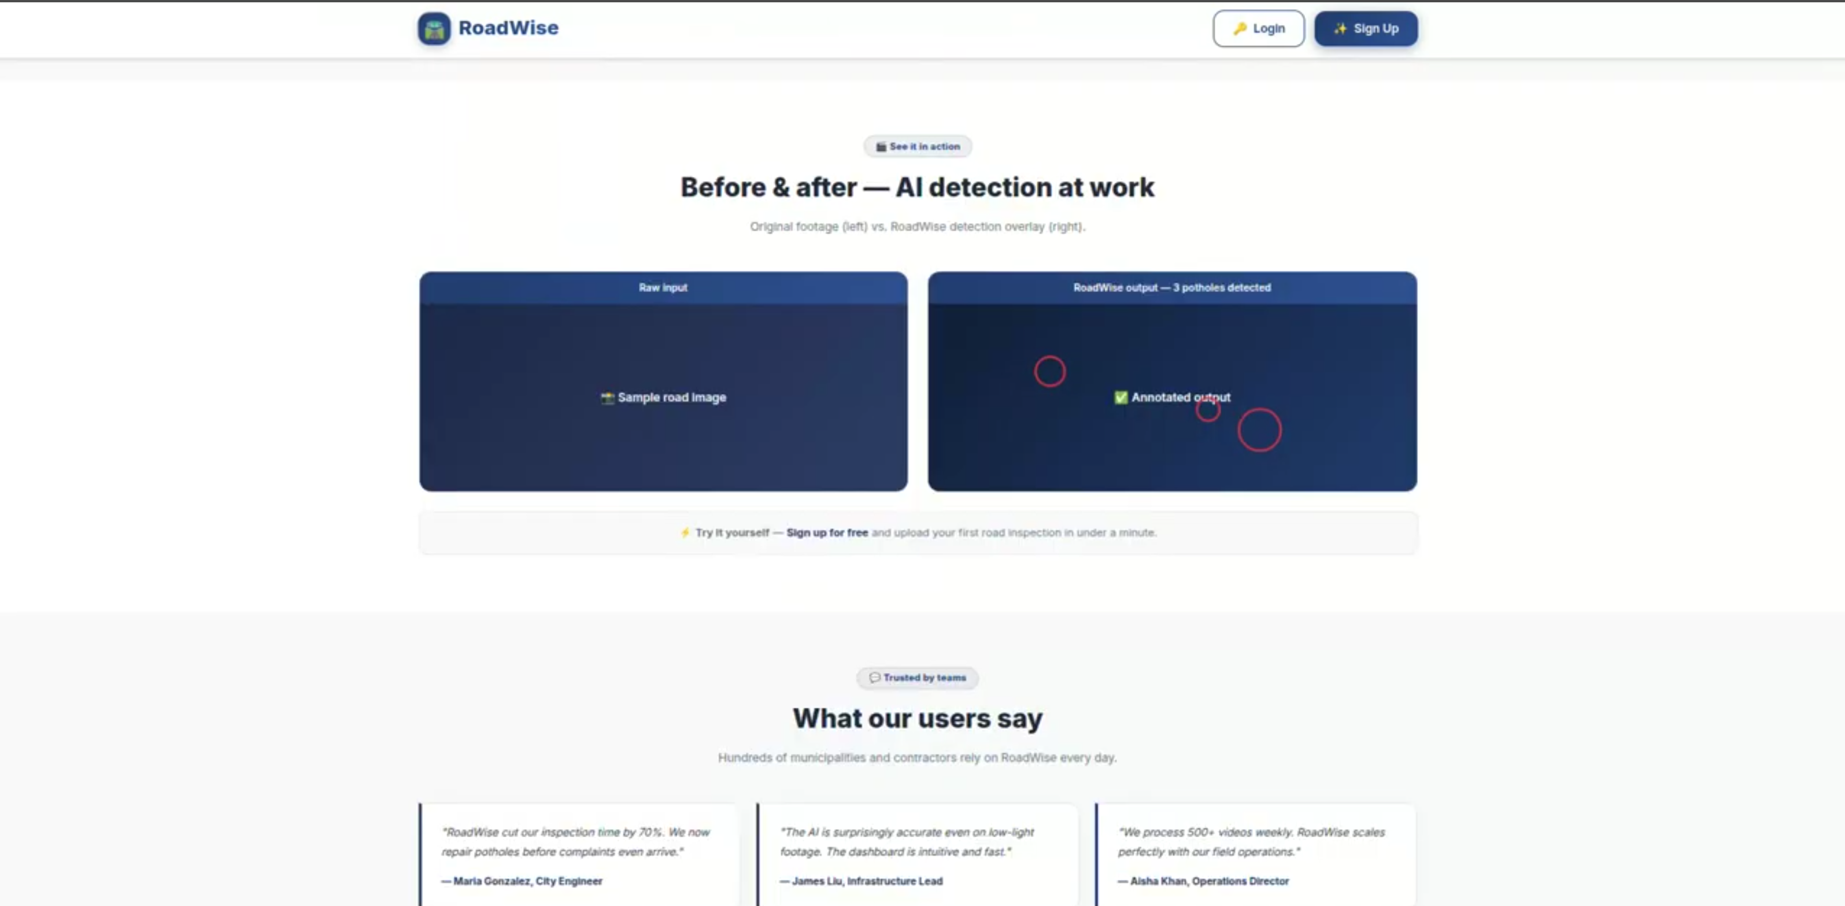Click the sparkle icon inside Sign Up
Viewport: 1845px width, 906px height.
coord(1340,29)
